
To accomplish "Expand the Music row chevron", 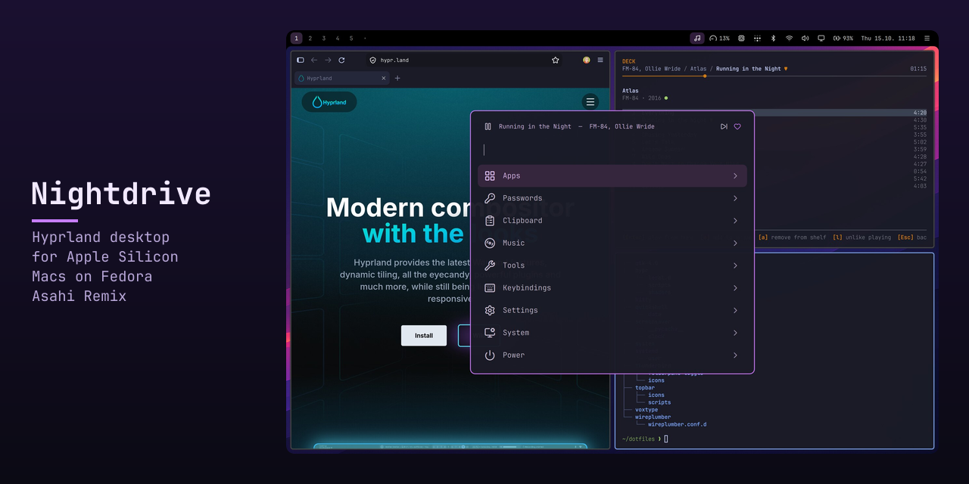I will point(735,243).
